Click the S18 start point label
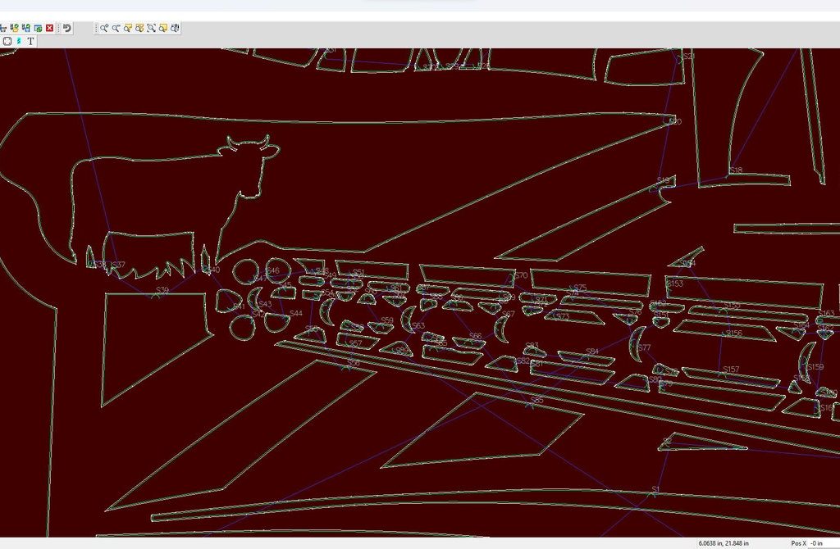Viewport: 840px width, 549px height. (x=736, y=170)
